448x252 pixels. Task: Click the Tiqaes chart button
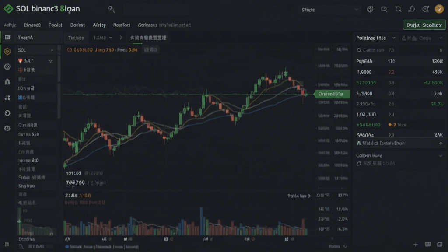(76, 38)
